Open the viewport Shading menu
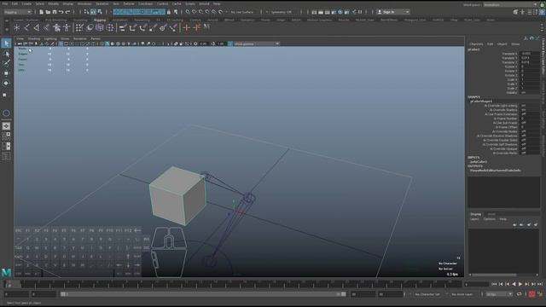546x307 pixels. (x=34, y=38)
